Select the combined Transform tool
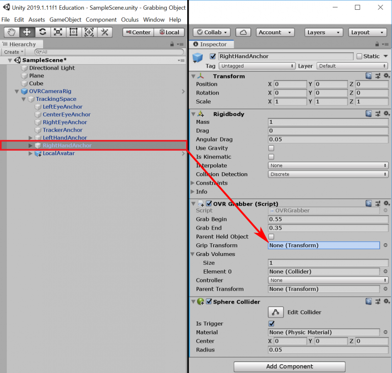This screenshot has height=373, width=392. [89, 32]
